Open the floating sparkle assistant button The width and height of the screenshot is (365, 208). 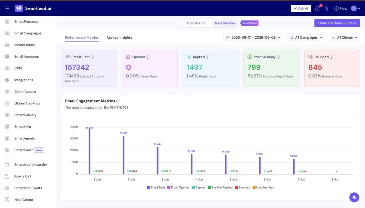(x=354, y=197)
